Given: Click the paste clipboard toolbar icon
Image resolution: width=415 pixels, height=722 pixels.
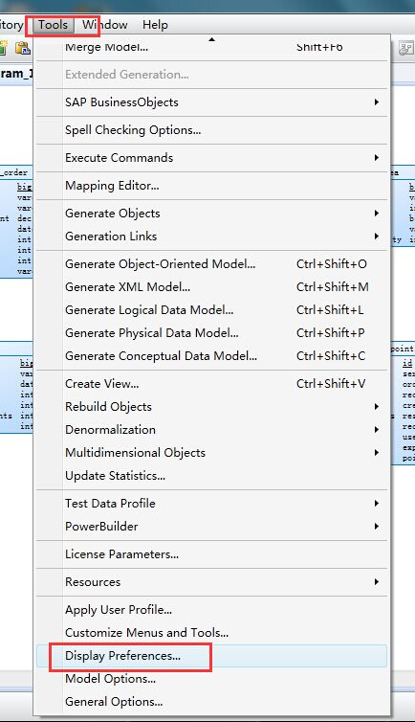Looking at the screenshot, I should point(23,48).
